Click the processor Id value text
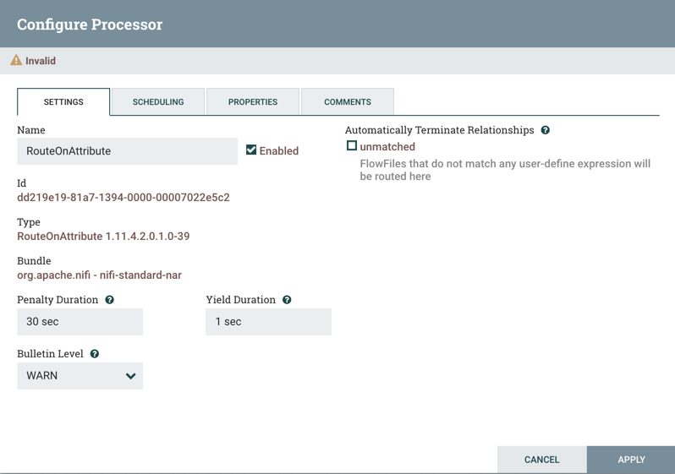 tap(123, 198)
